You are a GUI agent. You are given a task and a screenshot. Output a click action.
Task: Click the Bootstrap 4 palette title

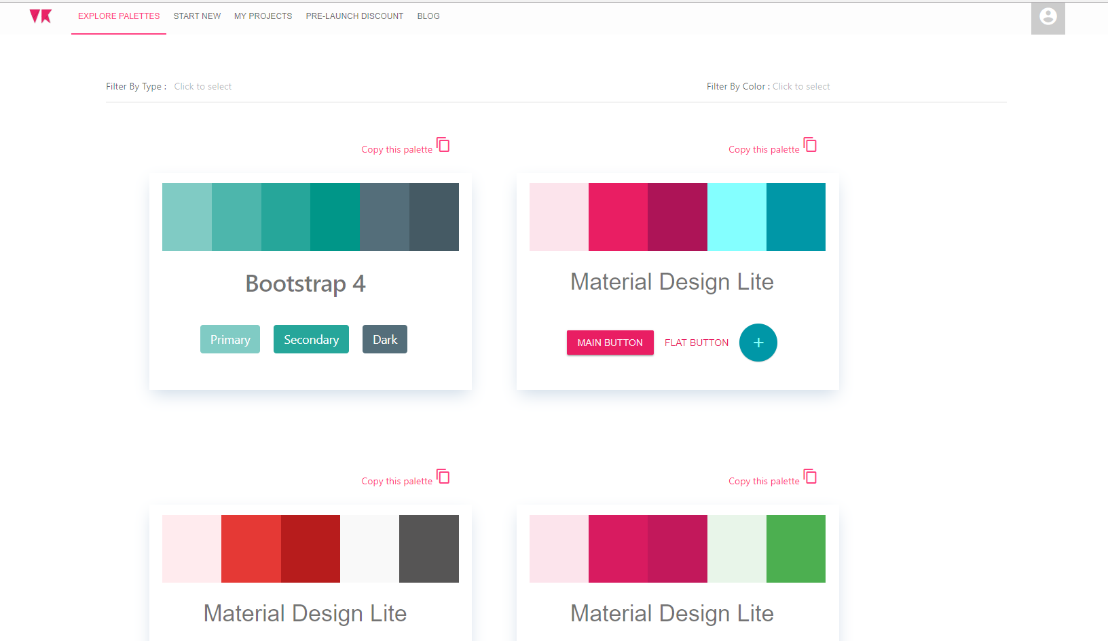point(306,284)
